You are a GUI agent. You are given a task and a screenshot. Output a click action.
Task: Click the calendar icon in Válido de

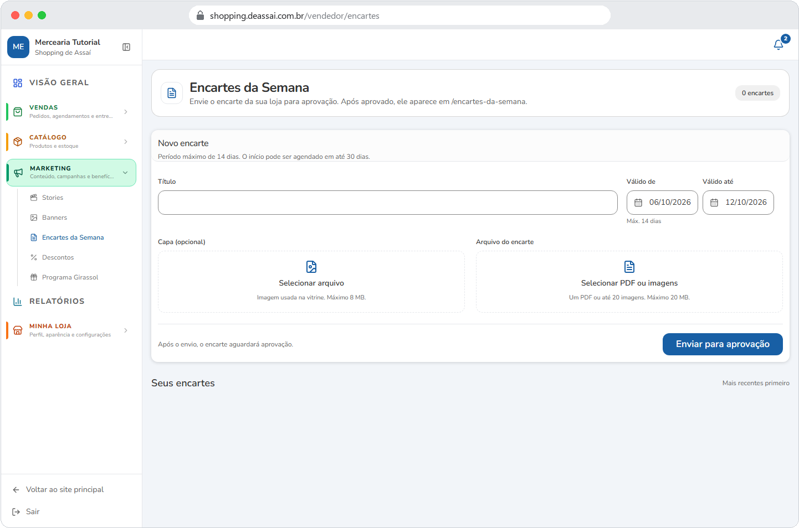638,203
